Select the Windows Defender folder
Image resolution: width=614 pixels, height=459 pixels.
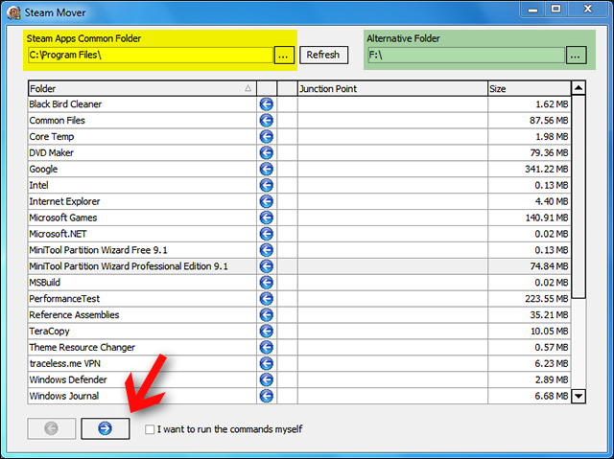pyautogui.click(x=143, y=379)
